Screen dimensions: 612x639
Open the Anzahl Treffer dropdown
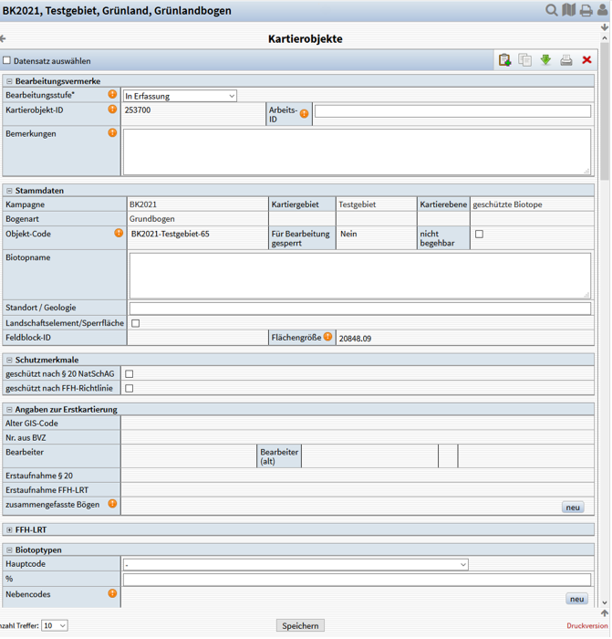tap(54, 626)
